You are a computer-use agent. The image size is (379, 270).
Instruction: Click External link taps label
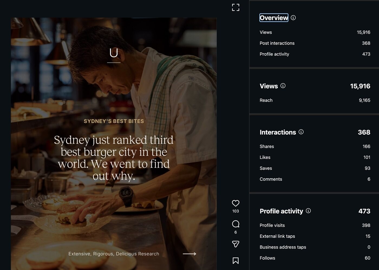[x=277, y=236]
